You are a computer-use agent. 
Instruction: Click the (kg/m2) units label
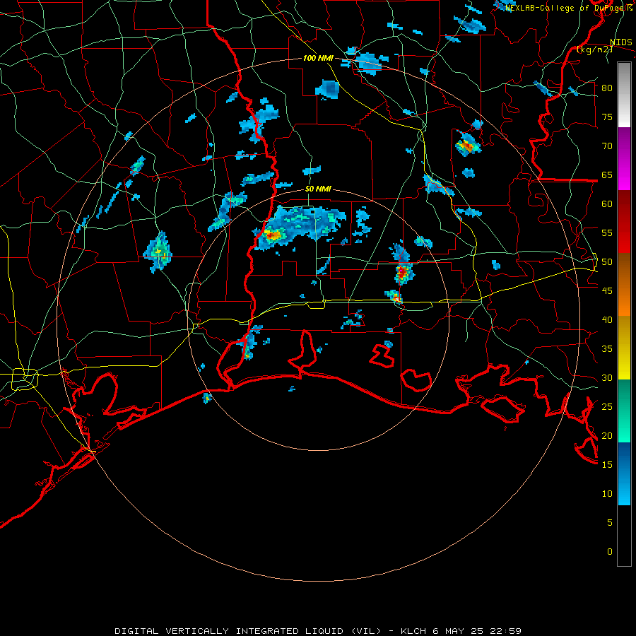(594, 49)
